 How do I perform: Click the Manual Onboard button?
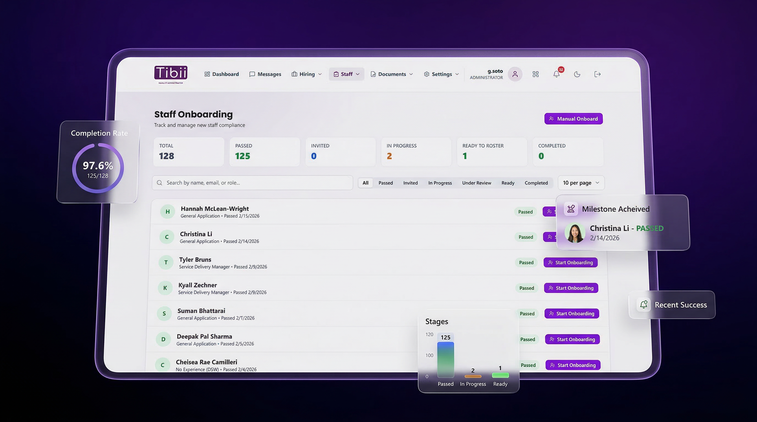point(573,119)
